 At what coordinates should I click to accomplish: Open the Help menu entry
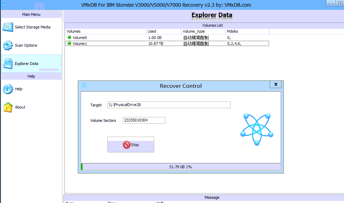tap(31, 89)
